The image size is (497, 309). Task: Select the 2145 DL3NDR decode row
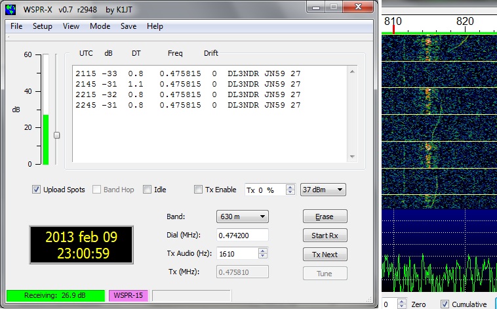[x=188, y=84]
